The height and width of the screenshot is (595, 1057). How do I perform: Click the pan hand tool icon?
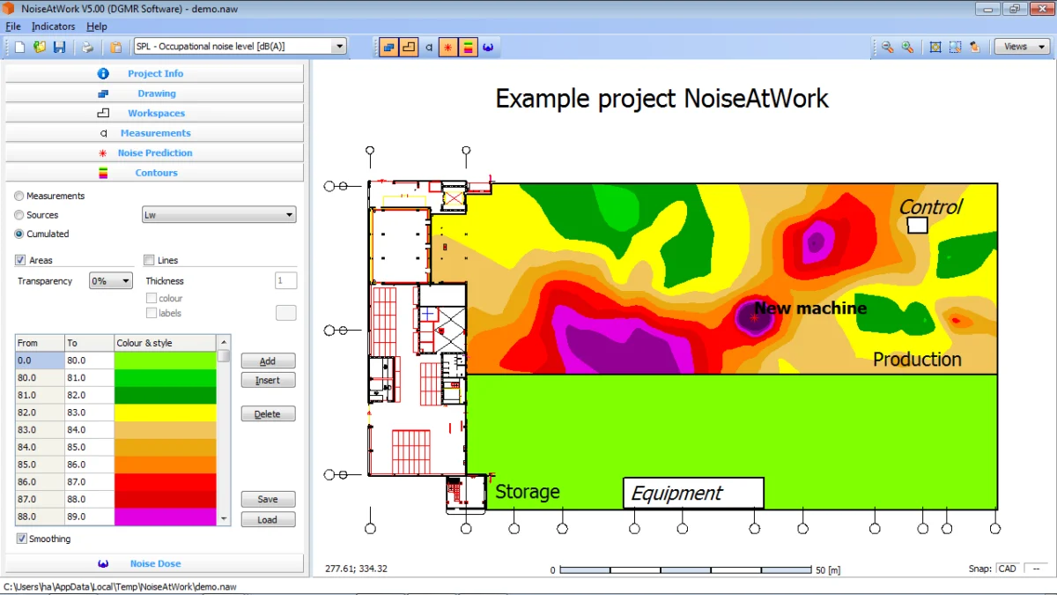coord(975,47)
